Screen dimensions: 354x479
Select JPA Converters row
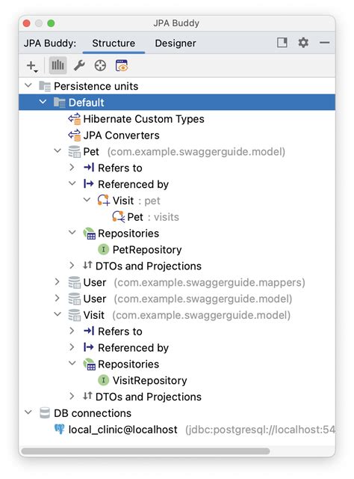pyautogui.click(x=177, y=135)
